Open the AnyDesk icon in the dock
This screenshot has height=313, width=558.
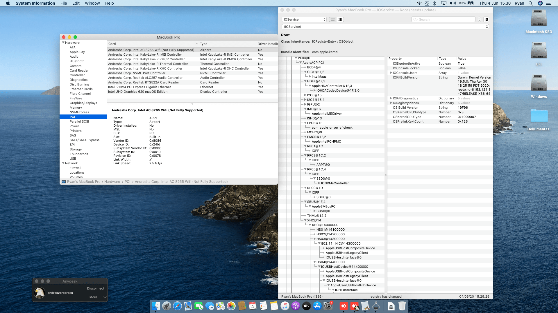point(344,306)
